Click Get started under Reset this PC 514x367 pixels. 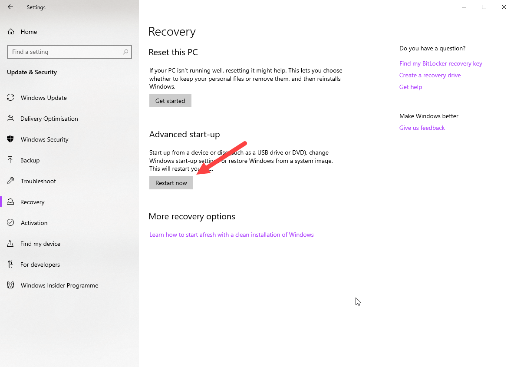coord(170,100)
